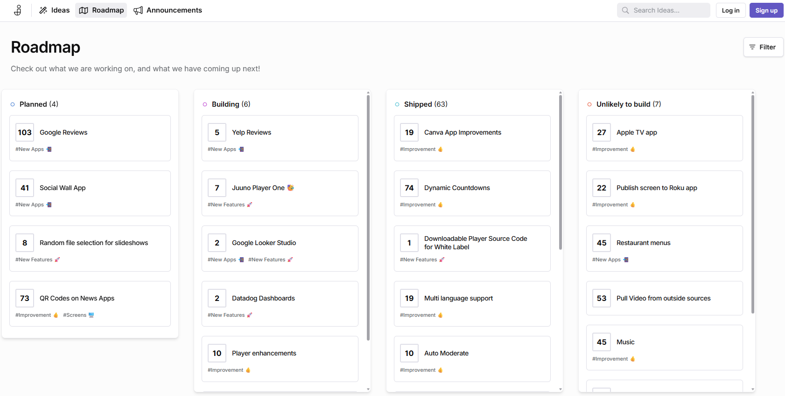Click vote count 19 on Canva App Improvements
This screenshot has height=396, width=785.
coord(409,132)
